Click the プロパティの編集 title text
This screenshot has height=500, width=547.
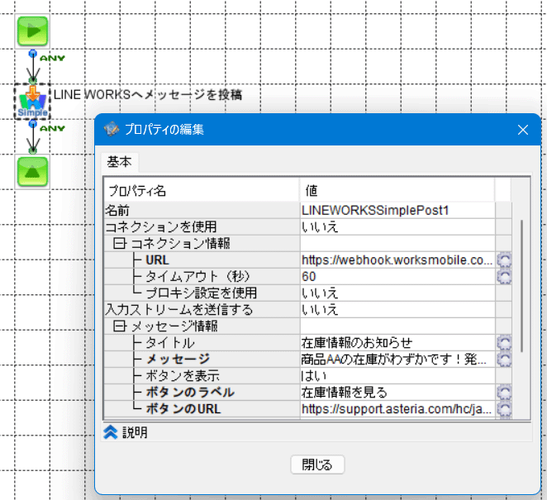(164, 130)
